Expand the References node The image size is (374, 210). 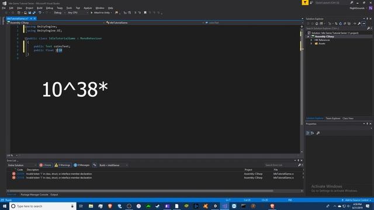[311, 40]
